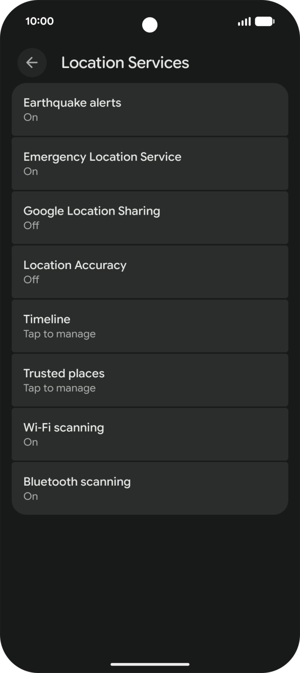Open Emergency Location Service settings
300x673 pixels.
(150, 163)
